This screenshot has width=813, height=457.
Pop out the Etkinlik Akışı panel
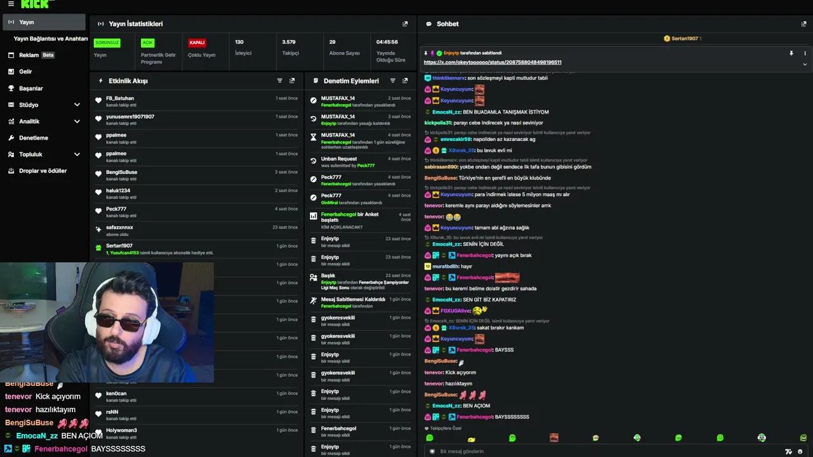(x=292, y=81)
